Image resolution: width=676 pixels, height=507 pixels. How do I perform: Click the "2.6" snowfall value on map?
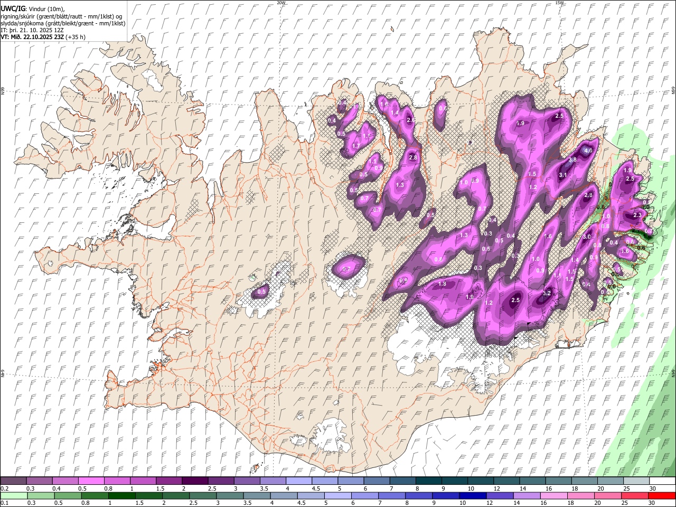click(411, 120)
